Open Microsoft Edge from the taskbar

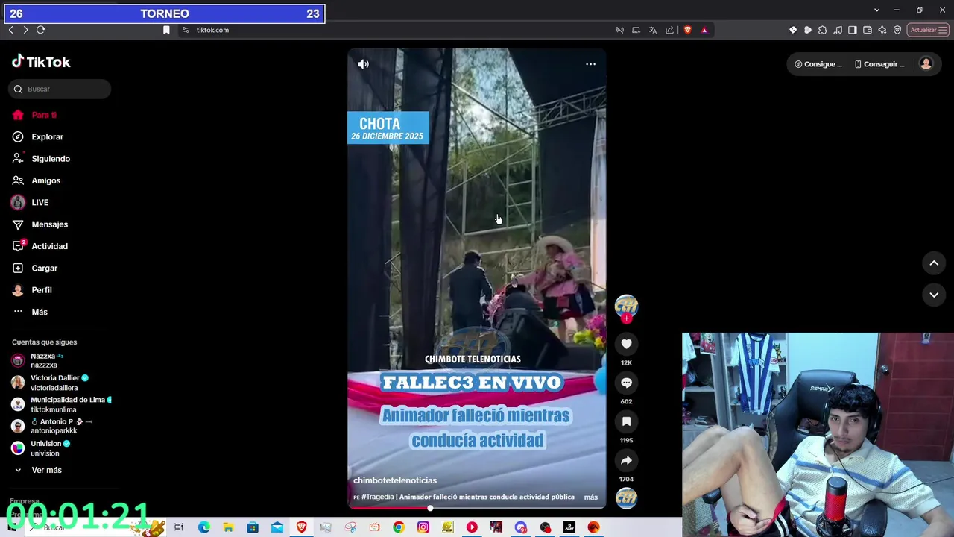(x=203, y=527)
